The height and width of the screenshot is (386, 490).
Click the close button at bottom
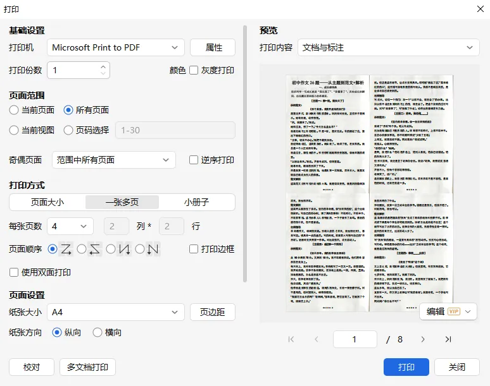457,367
